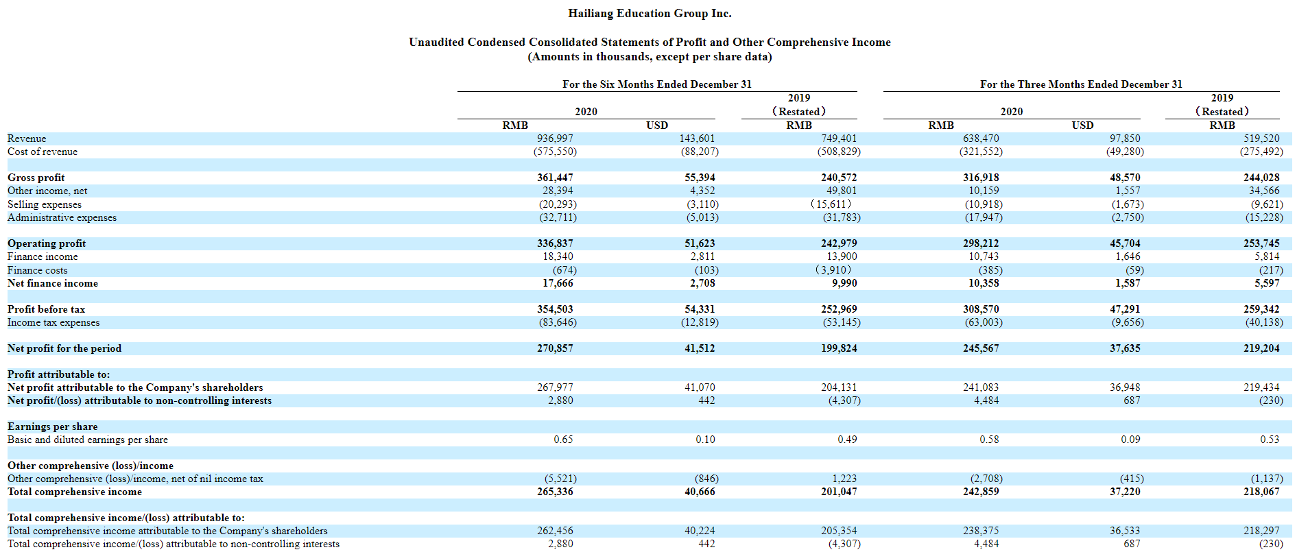
Task: Click the 'Net profit for the period' label
Action: pyautogui.click(x=64, y=348)
